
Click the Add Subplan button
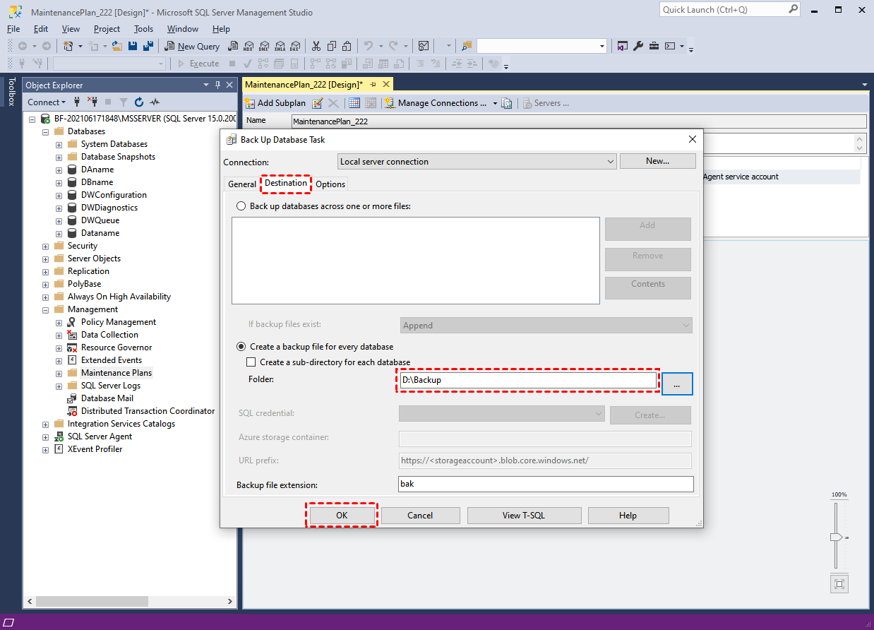[x=275, y=103]
